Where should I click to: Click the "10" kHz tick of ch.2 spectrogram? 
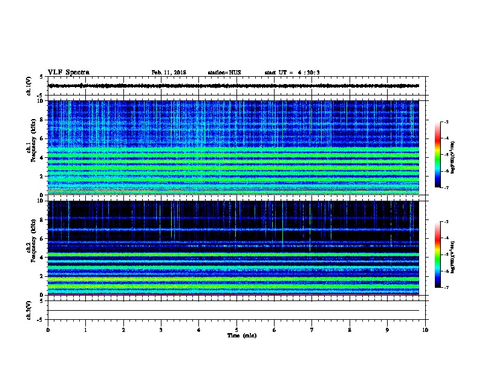pyautogui.click(x=41, y=201)
